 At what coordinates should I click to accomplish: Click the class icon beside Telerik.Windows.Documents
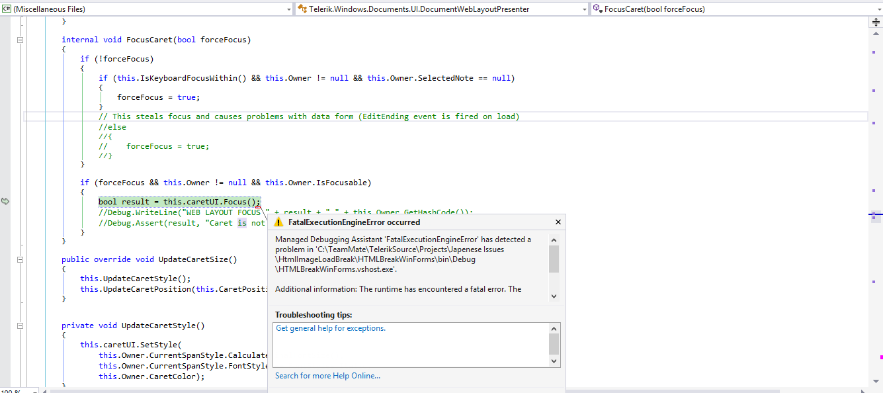[x=302, y=9]
